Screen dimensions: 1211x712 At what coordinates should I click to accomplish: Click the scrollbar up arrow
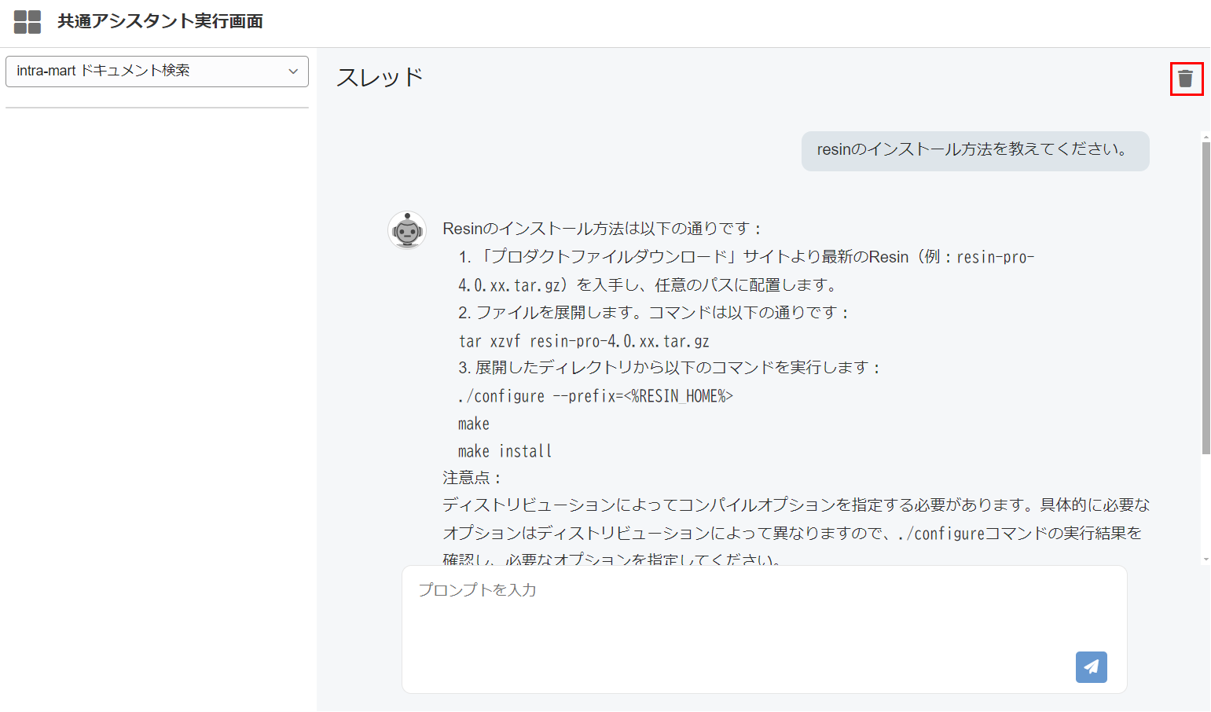click(x=1205, y=135)
